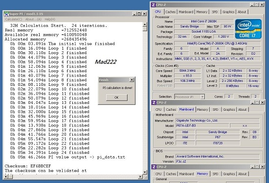
Task: Click the Super PI application icon in title bar
Action: pyautogui.click(x=6, y=14)
